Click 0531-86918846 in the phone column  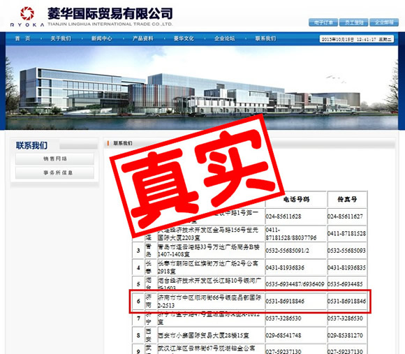(x=285, y=302)
